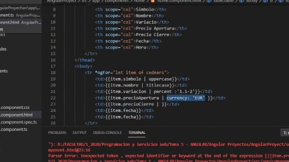Click line number 18 in the gutter
The height and width of the screenshot is (162, 289).
point(53,72)
